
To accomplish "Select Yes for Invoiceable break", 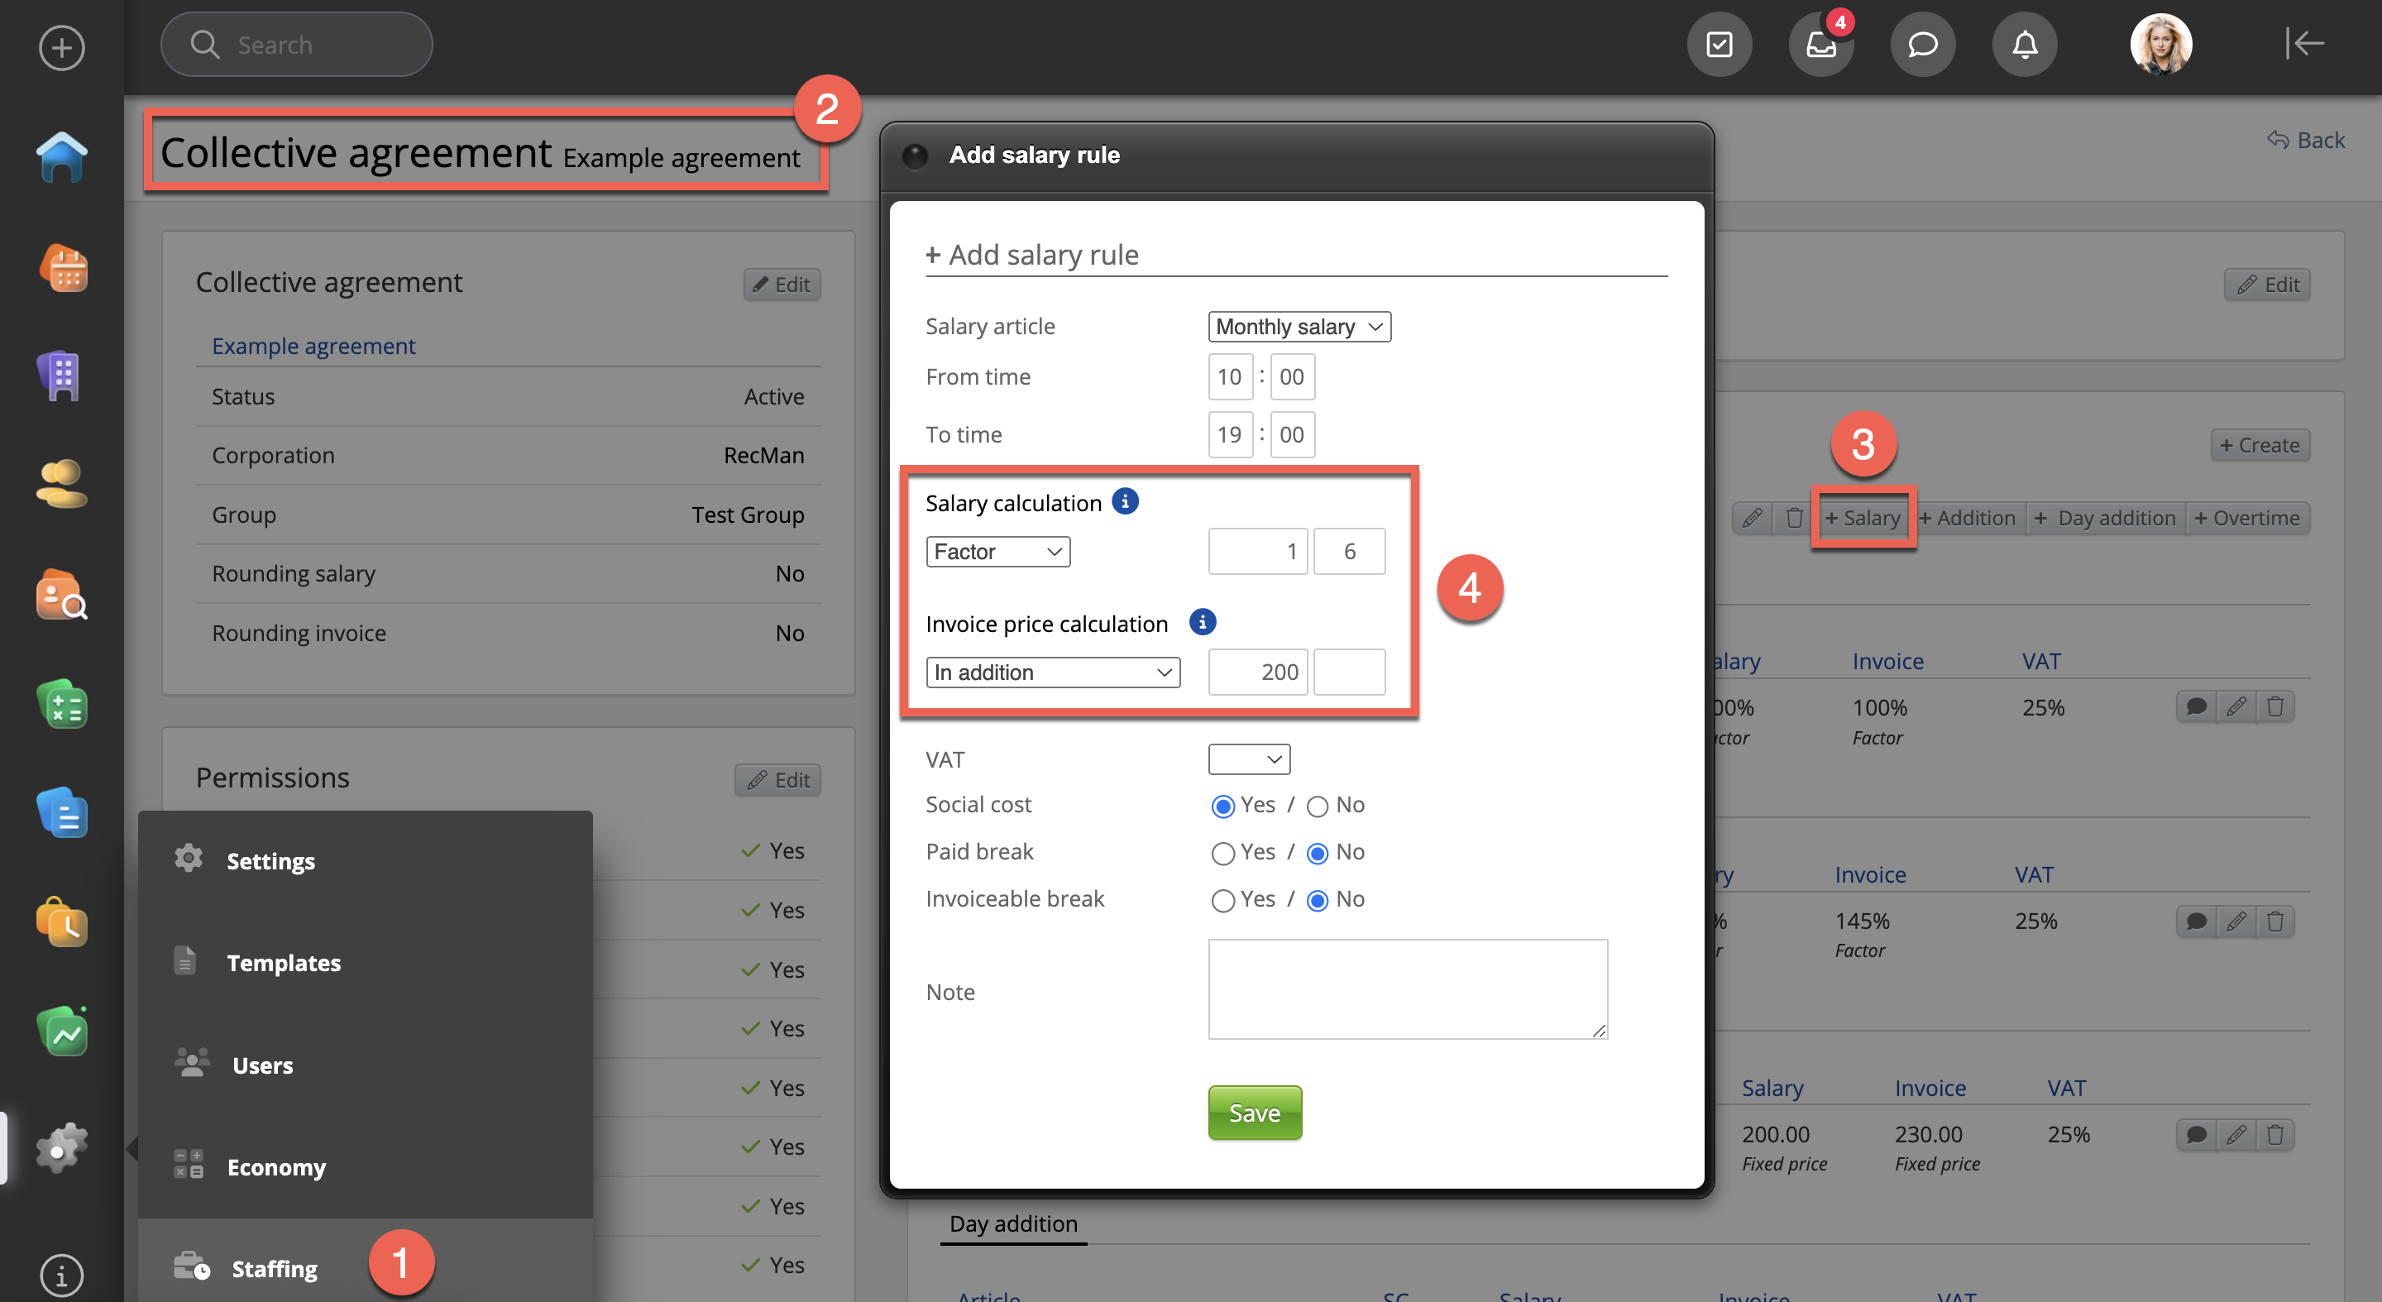I will click(1222, 901).
